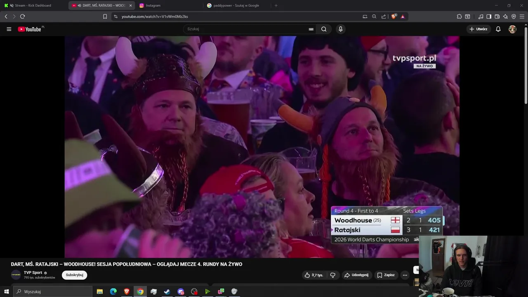Open YouTube notifications bell
This screenshot has width=528, height=297.
[x=498, y=29]
